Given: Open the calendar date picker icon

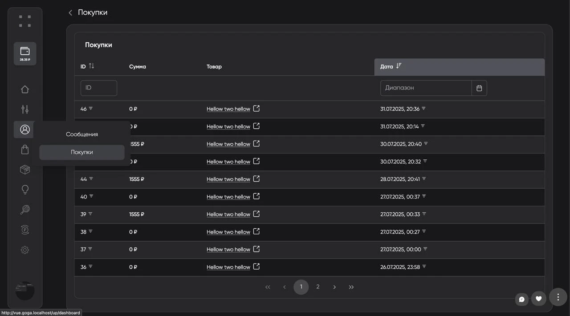Looking at the screenshot, I should tap(479, 88).
